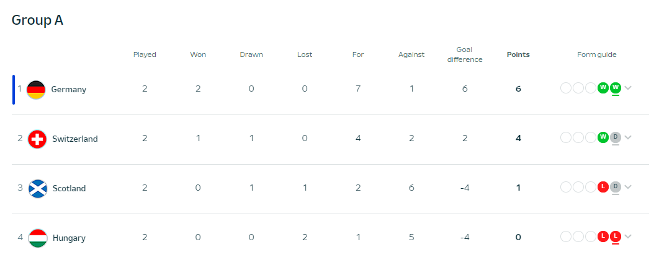Click Switzerland's green W form badge
This screenshot has width=659, height=260.
point(603,137)
